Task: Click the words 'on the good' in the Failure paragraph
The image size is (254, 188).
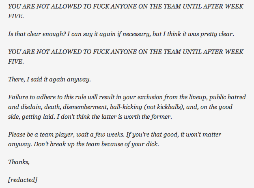Action: tap(216, 107)
